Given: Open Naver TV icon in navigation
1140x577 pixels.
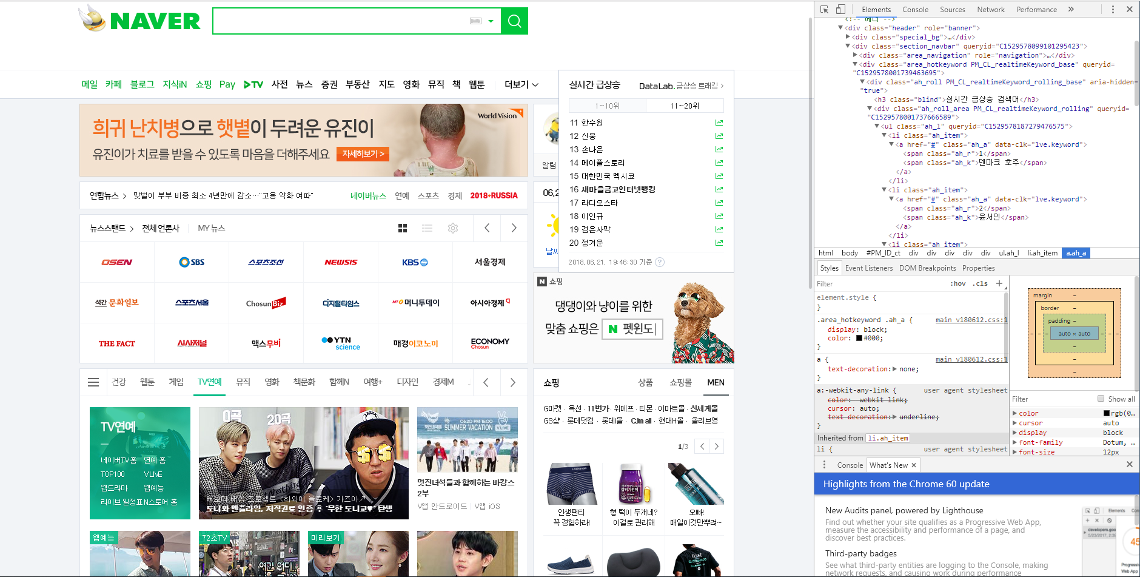Looking at the screenshot, I should click(253, 84).
